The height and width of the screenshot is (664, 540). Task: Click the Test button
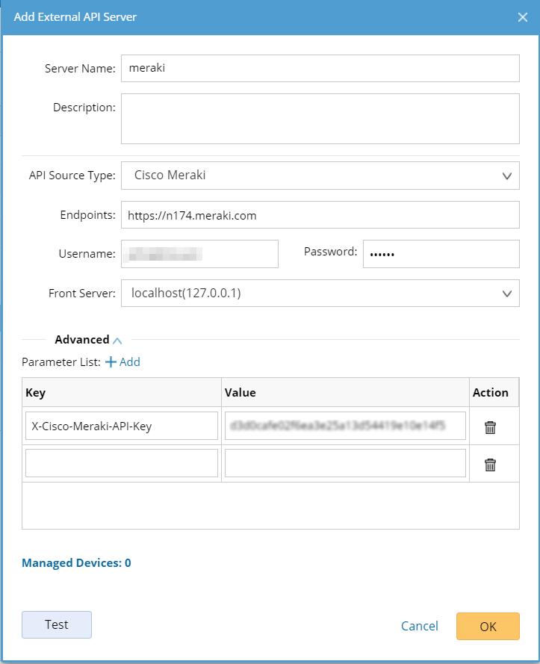[x=57, y=624]
